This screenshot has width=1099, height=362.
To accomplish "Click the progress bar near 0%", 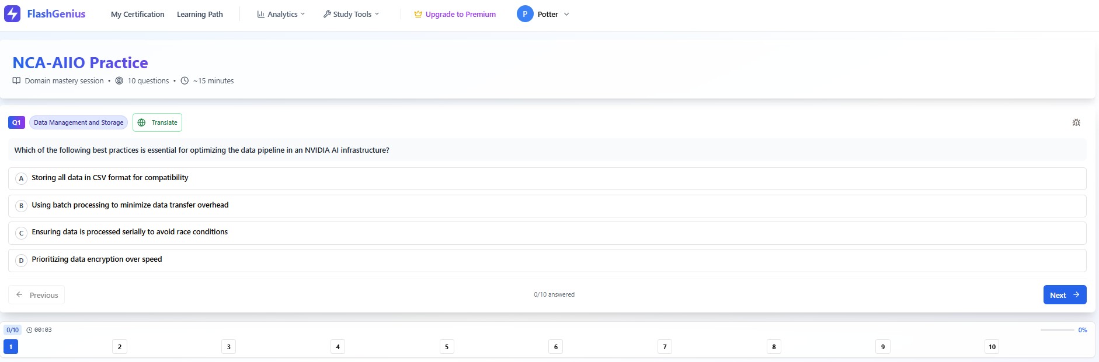I will tap(1057, 330).
